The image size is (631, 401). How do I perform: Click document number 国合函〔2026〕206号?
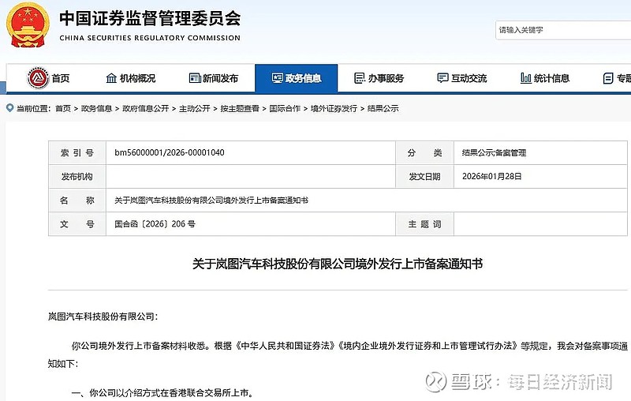tap(155, 224)
